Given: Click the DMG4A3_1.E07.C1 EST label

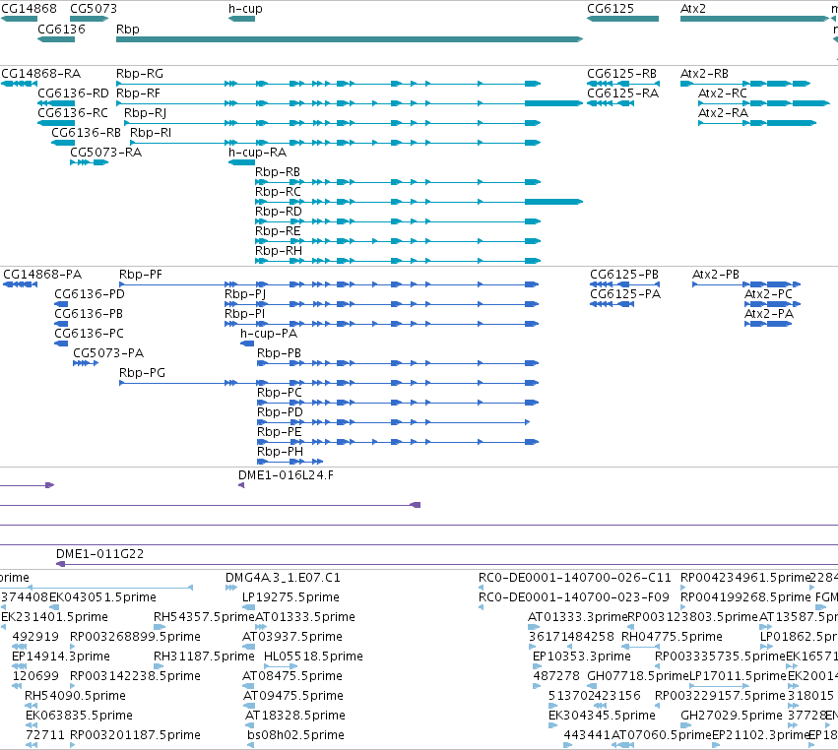Looking at the screenshot, I should 283,578.
